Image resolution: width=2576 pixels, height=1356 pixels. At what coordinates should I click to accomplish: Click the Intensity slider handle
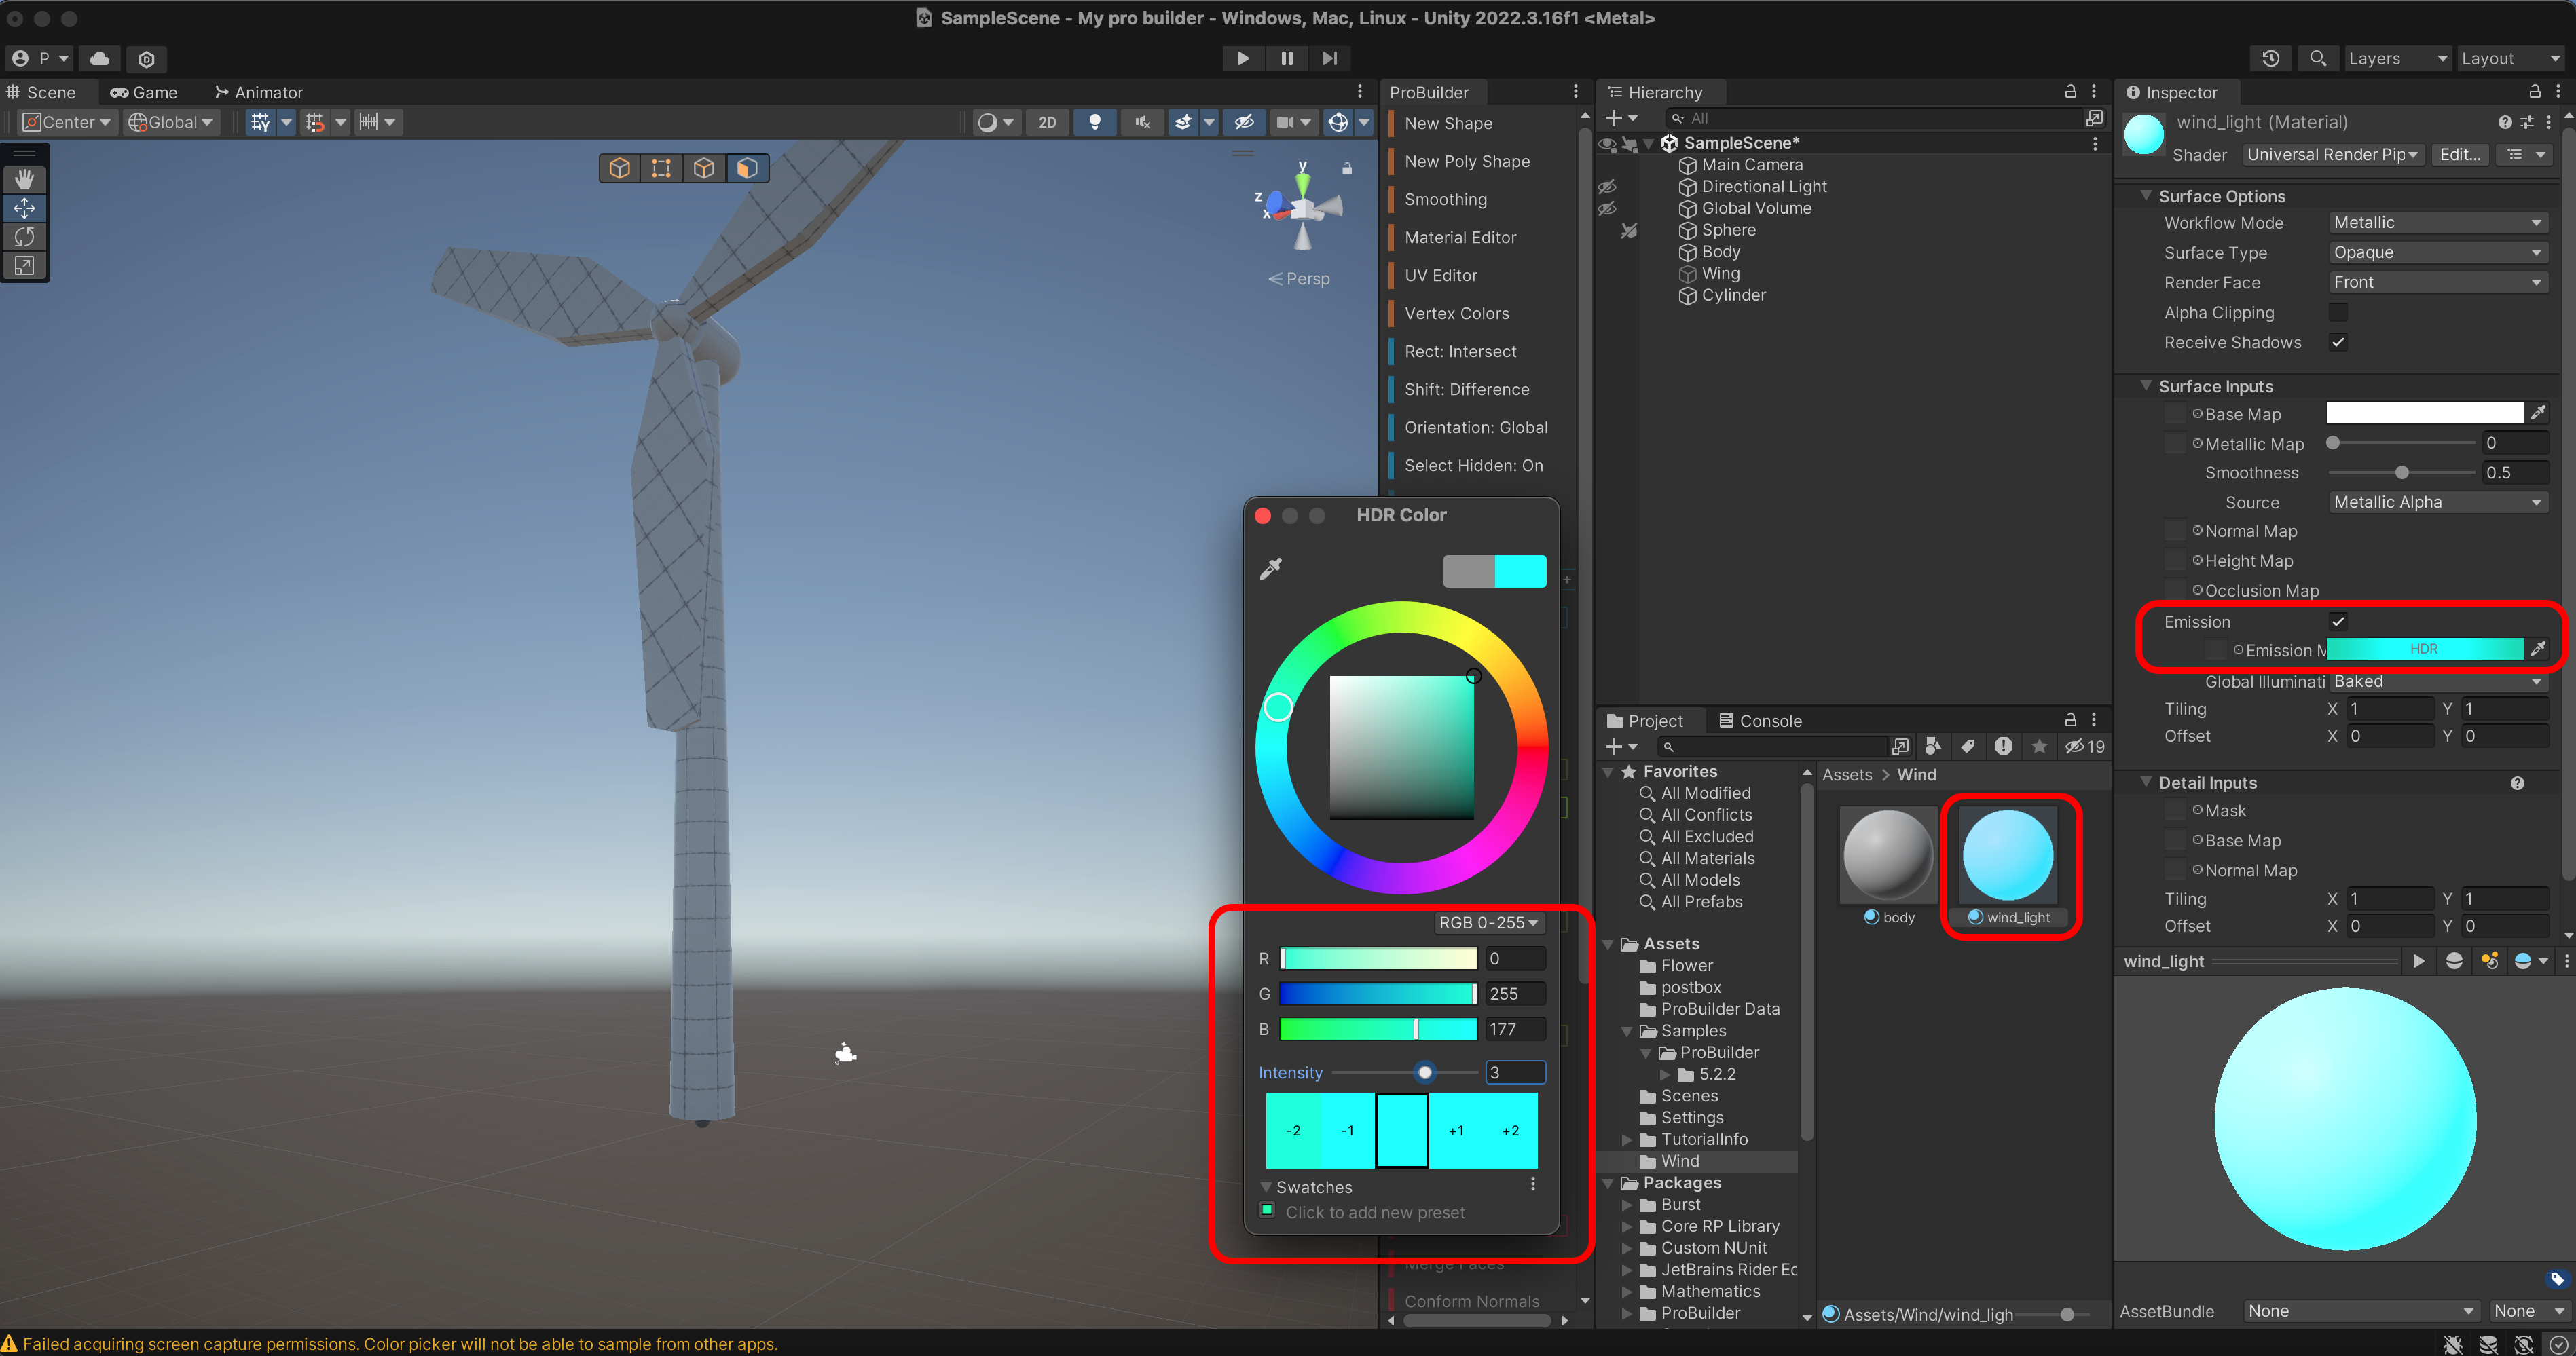pyautogui.click(x=1425, y=1072)
